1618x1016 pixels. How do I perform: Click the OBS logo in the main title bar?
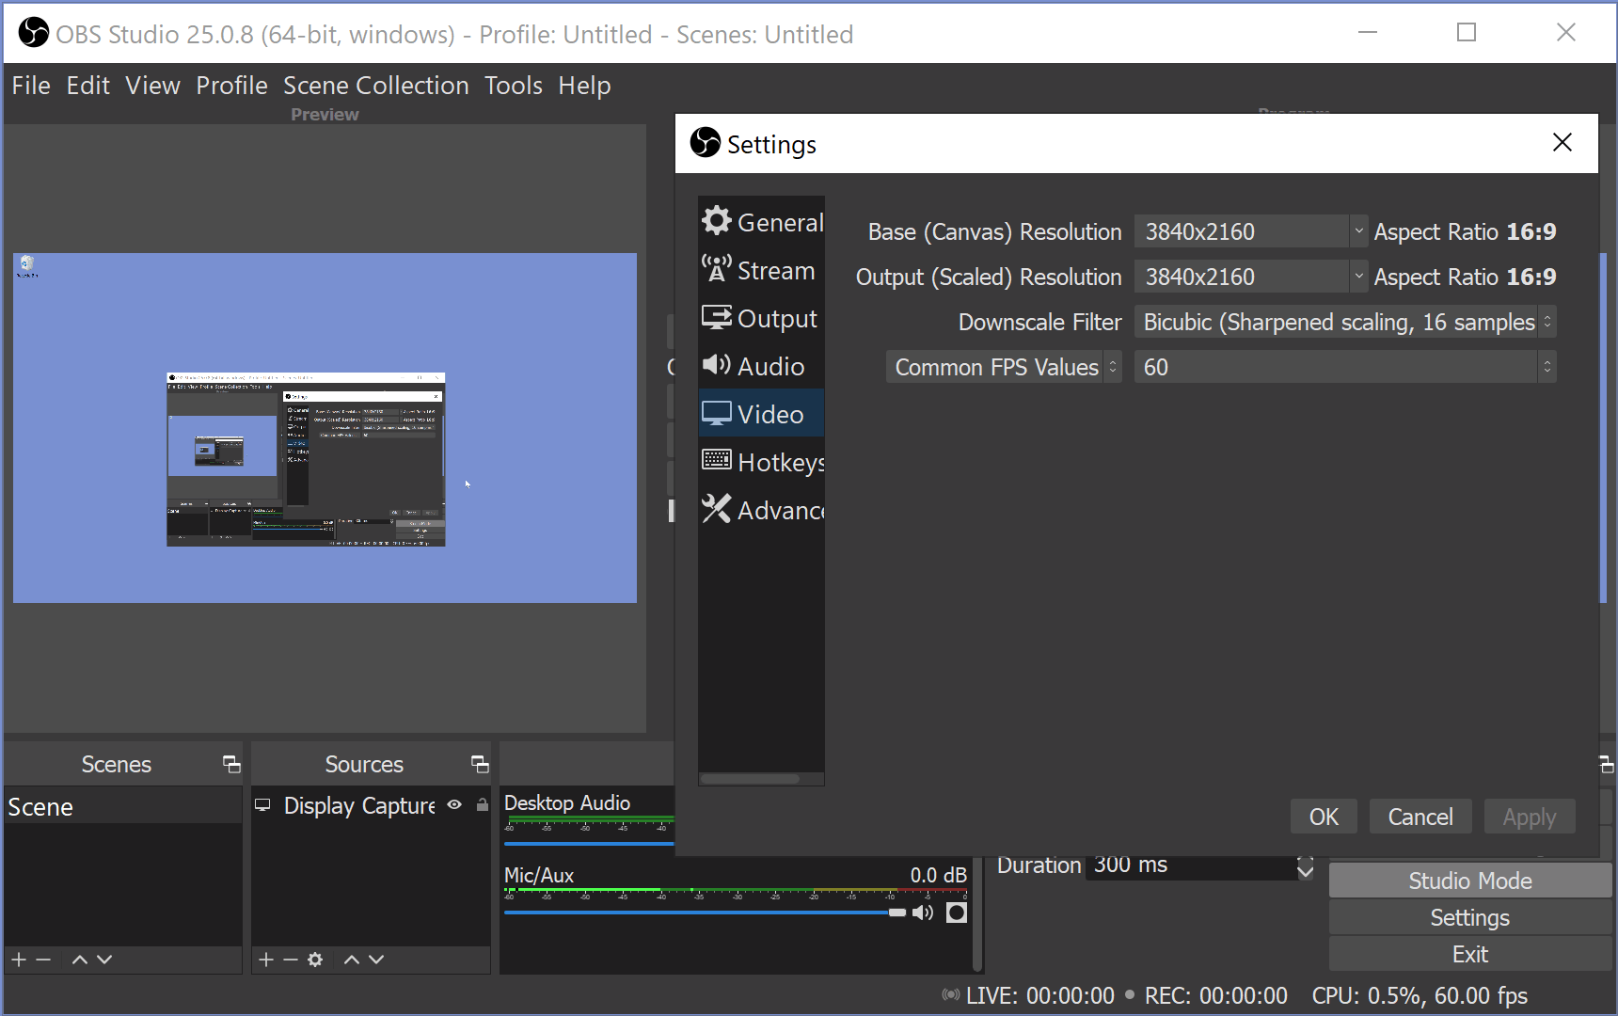(34, 33)
